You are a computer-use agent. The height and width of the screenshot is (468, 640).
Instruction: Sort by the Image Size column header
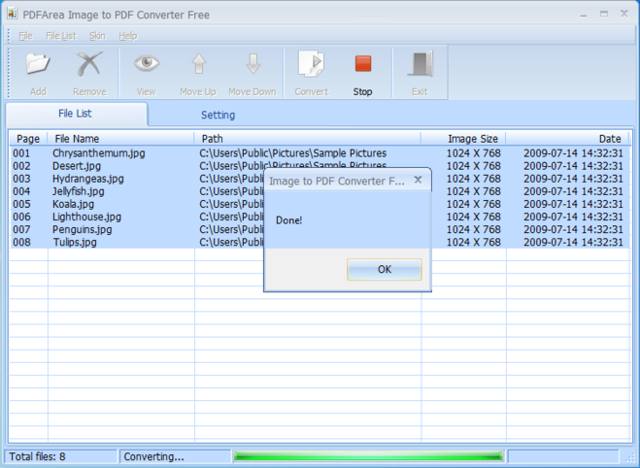point(463,139)
